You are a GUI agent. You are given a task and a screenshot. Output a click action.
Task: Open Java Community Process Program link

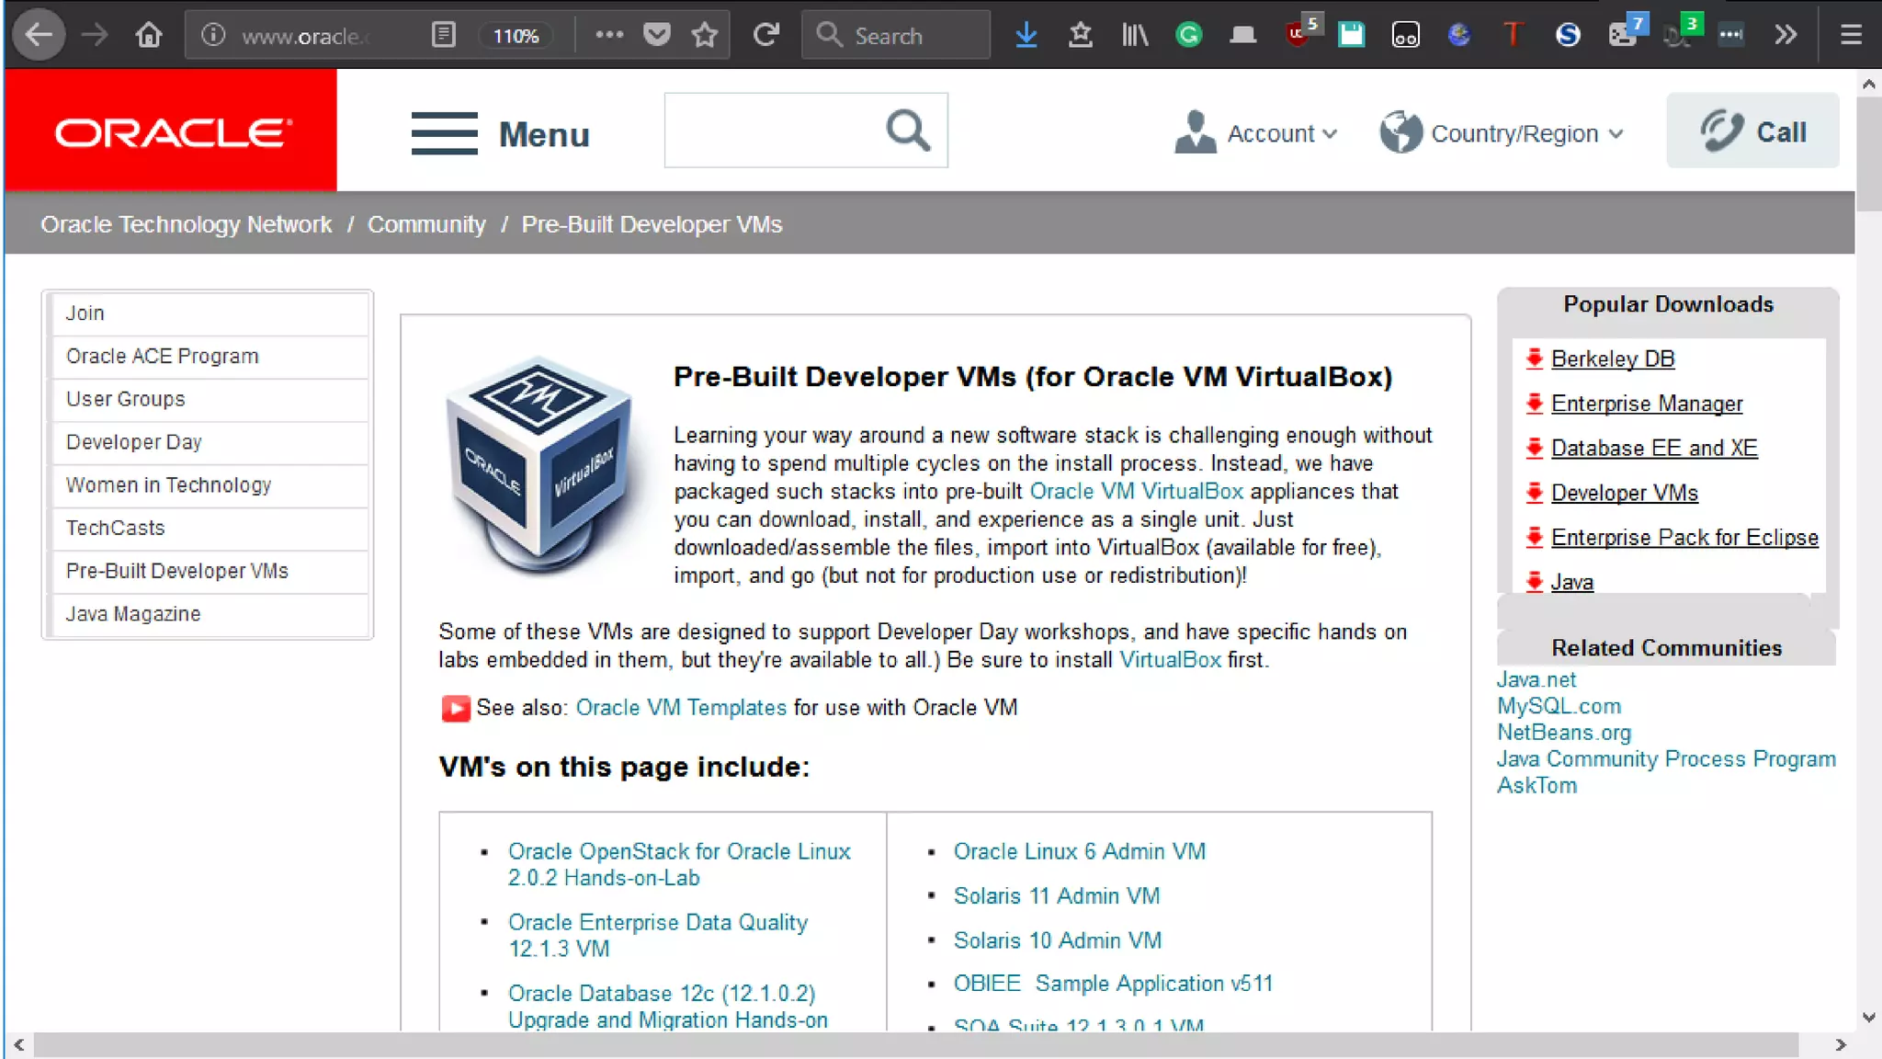pyautogui.click(x=1666, y=759)
